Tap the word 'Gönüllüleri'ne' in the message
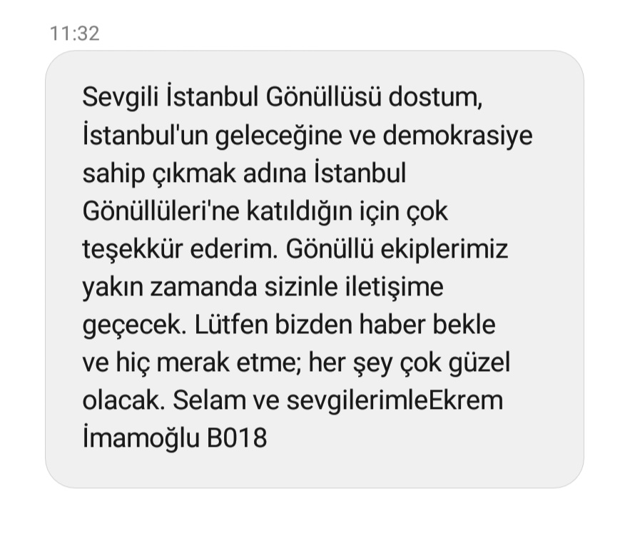Viewport: 625px width, 541px height. click(x=161, y=211)
